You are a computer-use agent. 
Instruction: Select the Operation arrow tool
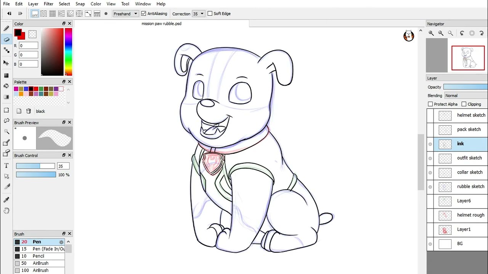[6, 176]
